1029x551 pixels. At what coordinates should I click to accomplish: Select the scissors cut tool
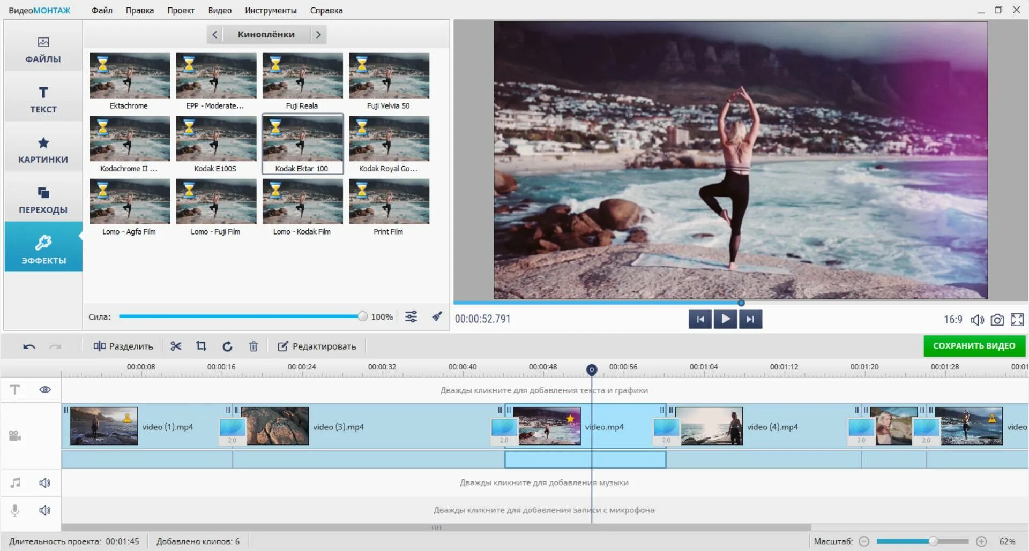point(176,346)
